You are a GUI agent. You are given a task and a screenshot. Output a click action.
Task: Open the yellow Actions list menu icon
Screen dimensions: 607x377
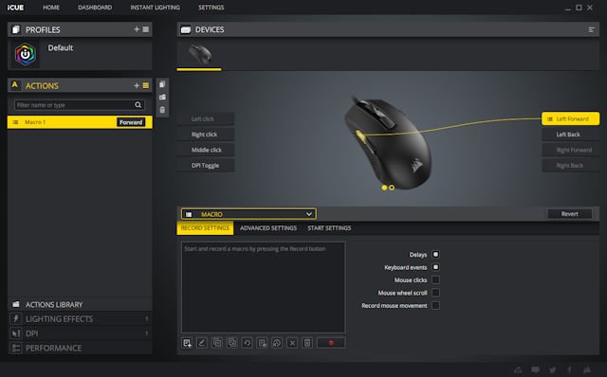pyautogui.click(x=146, y=85)
